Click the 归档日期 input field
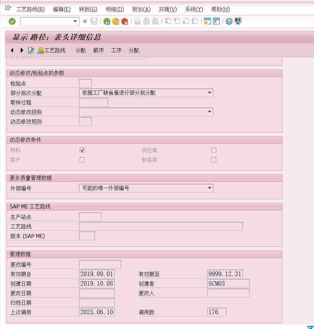 click(x=97, y=303)
